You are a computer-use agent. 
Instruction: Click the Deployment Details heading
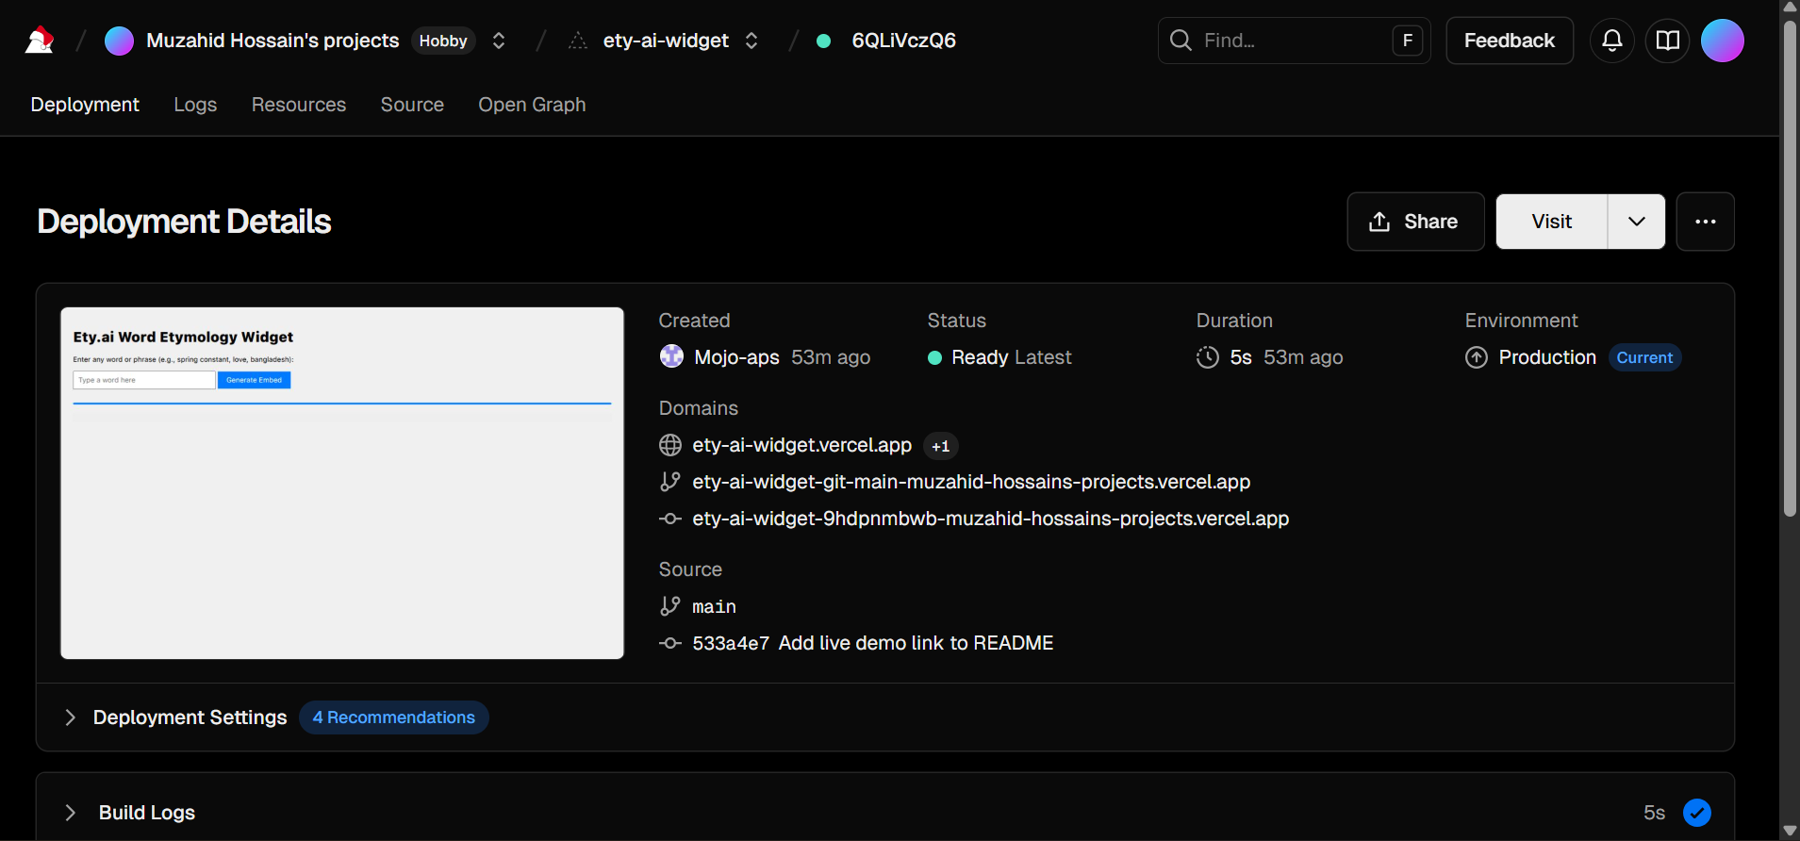184,222
